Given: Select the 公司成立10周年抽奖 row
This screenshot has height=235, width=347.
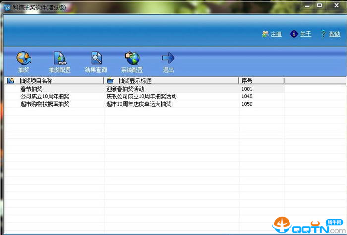Looking at the screenshot, I should pyautogui.click(x=45, y=96).
